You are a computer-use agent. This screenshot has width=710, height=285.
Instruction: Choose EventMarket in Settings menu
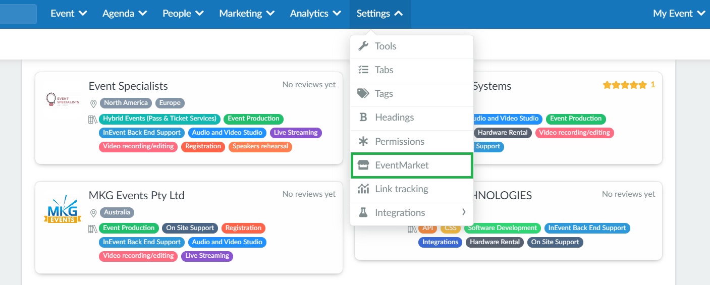tap(412, 165)
